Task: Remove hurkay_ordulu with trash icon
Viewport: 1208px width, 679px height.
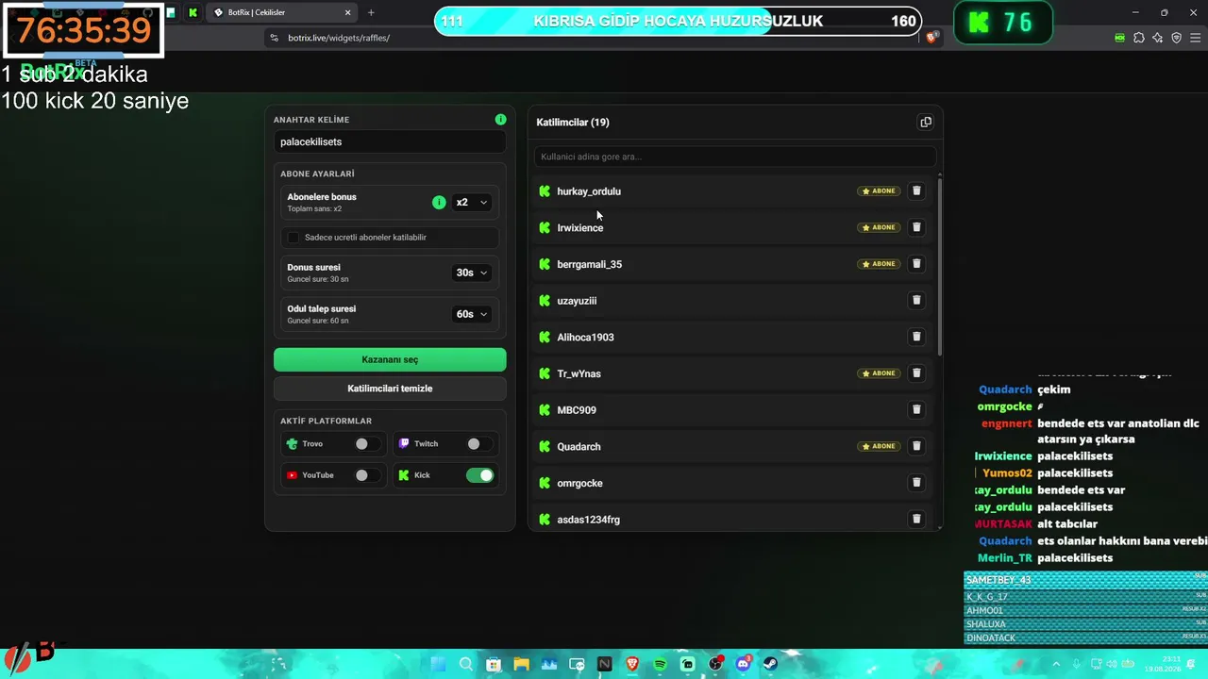Action: [x=915, y=190]
